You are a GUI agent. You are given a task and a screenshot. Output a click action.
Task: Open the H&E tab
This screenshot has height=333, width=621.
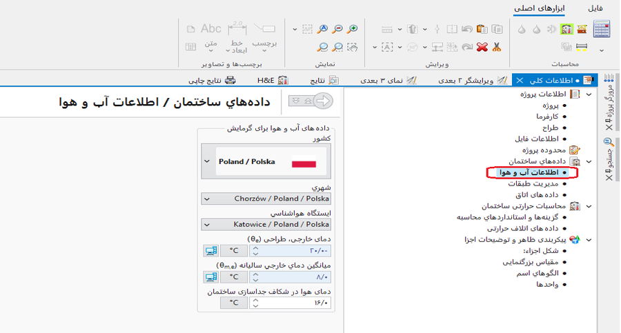click(272, 80)
